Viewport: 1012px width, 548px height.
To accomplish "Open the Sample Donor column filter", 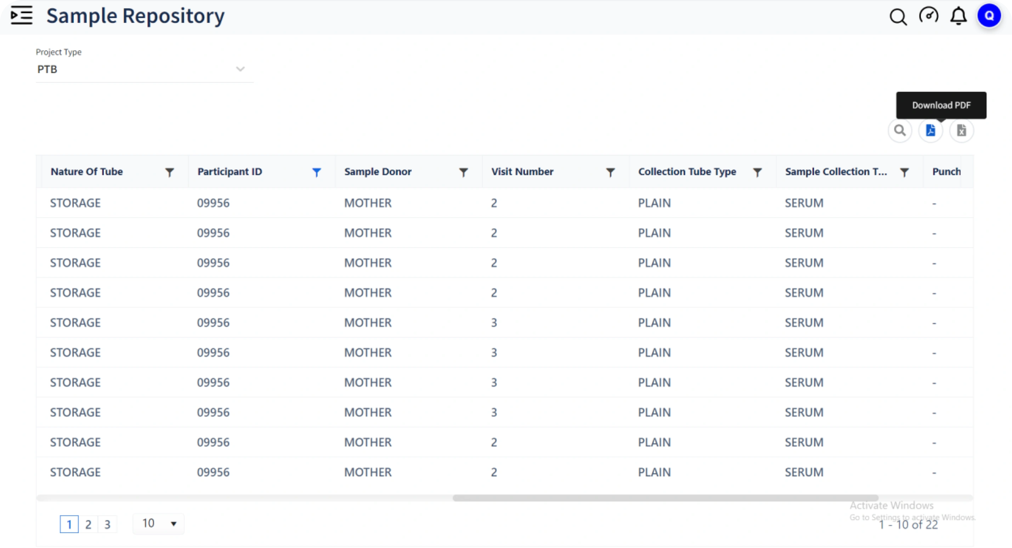I will (x=463, y=172).
